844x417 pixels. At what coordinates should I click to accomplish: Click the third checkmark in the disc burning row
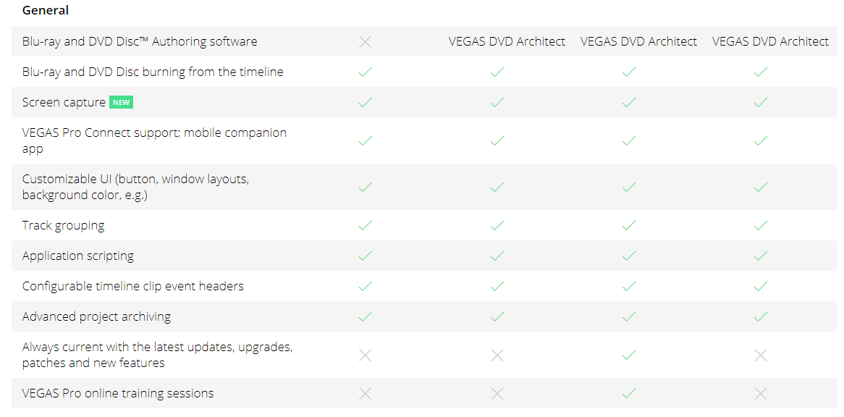629,72
